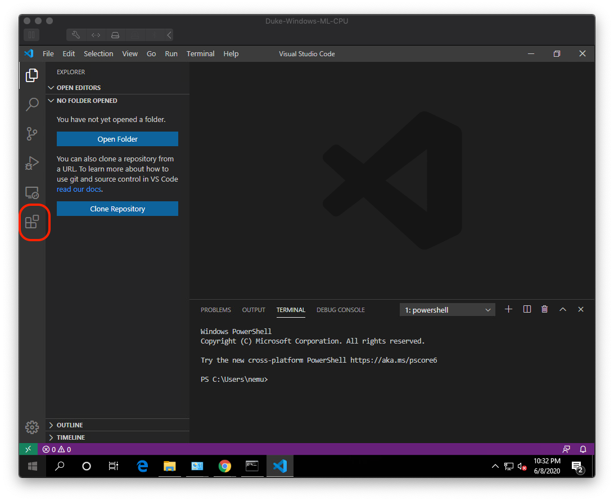Click the Clone Repository button

click(117, 208)
